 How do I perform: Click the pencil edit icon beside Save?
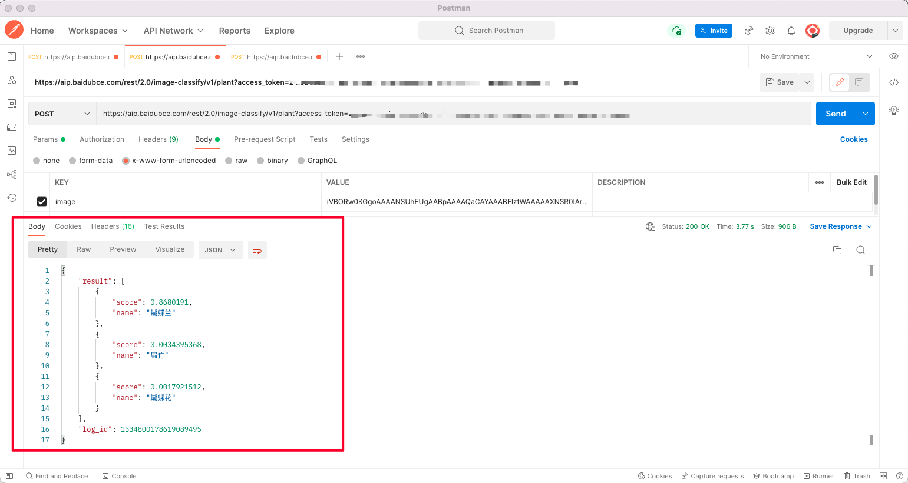click(x=840, y=82)
